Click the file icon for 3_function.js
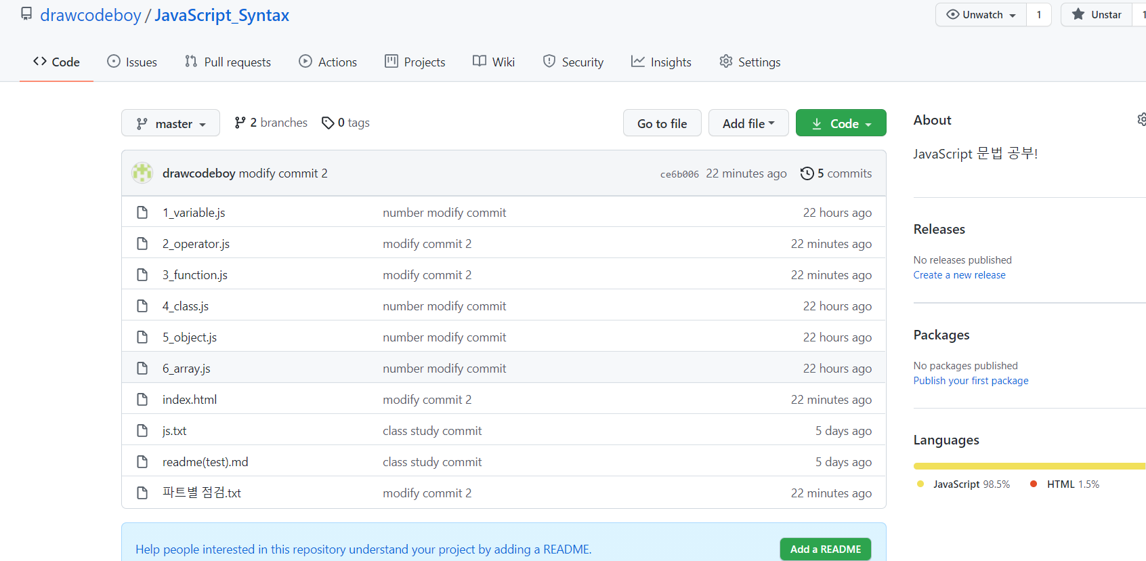The height and width of the screenshot is (561, 1146). [142, 275]
